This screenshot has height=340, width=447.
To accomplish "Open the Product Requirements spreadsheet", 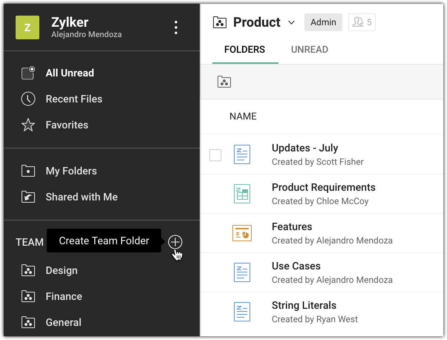I will pos(323,187).
